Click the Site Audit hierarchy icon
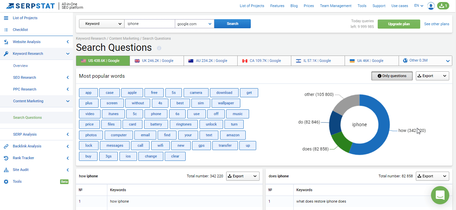This screenshot has height=210, width=456. [x=6, y=170]
